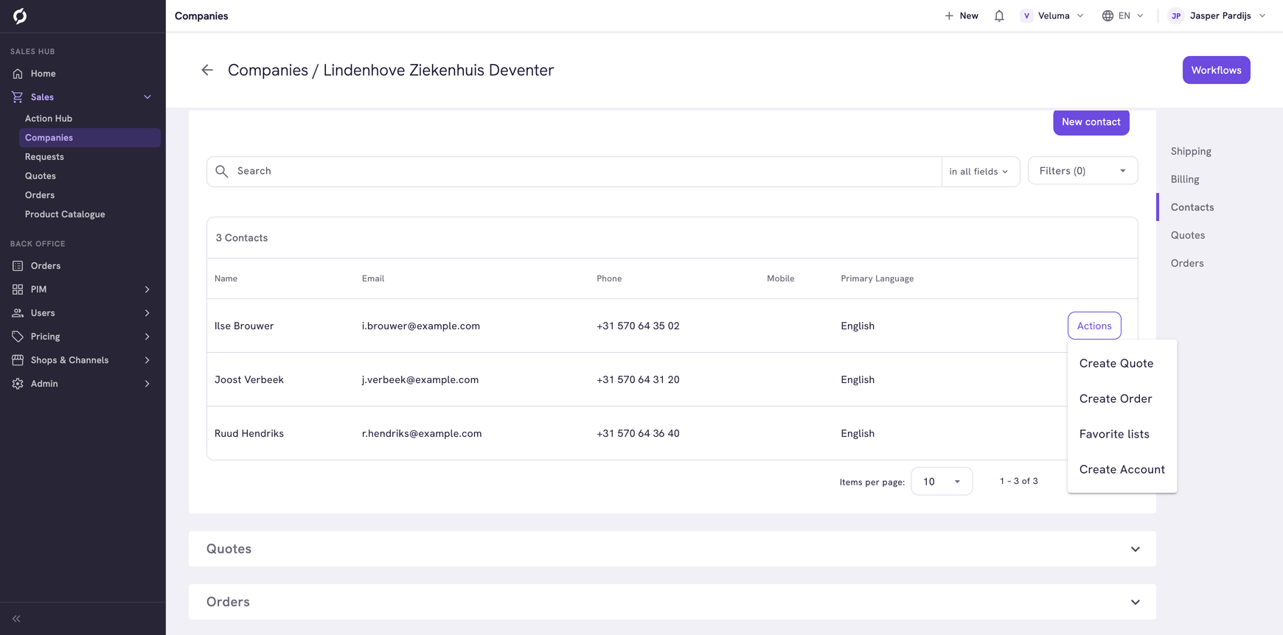Screen dimensions: 1283x635
Task: Expand the Orders section
Action: click(672, 602)
